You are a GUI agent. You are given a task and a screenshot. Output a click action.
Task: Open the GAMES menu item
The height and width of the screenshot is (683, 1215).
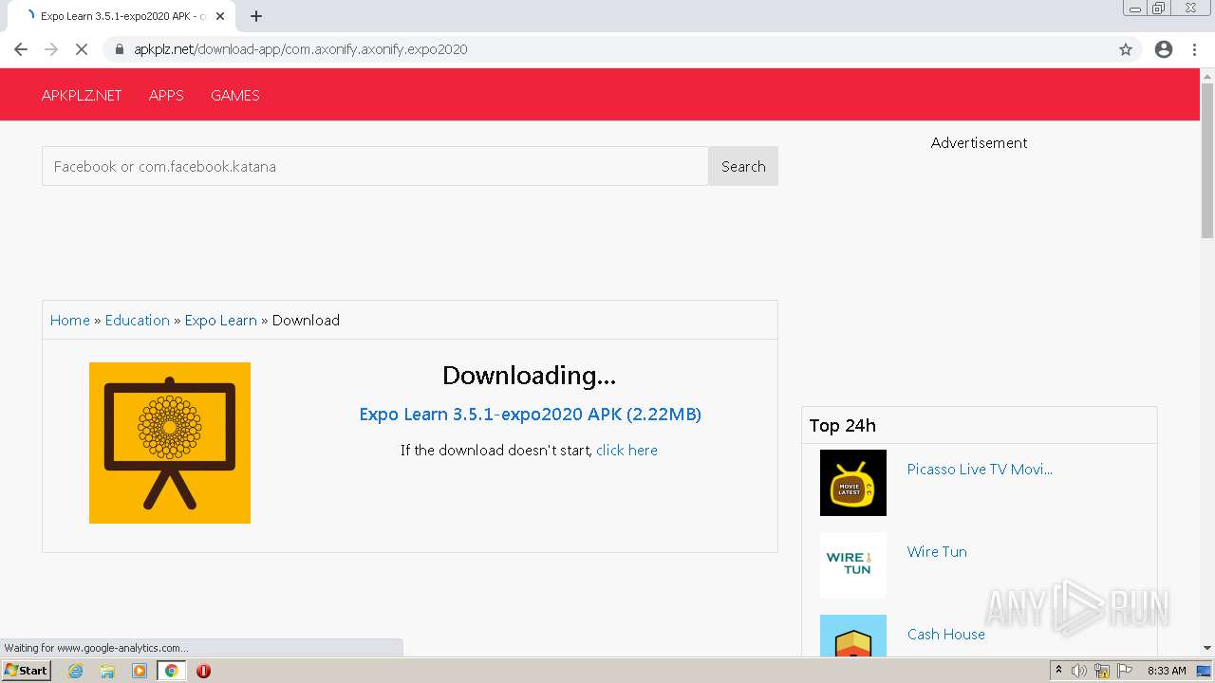tap(235, 95)
